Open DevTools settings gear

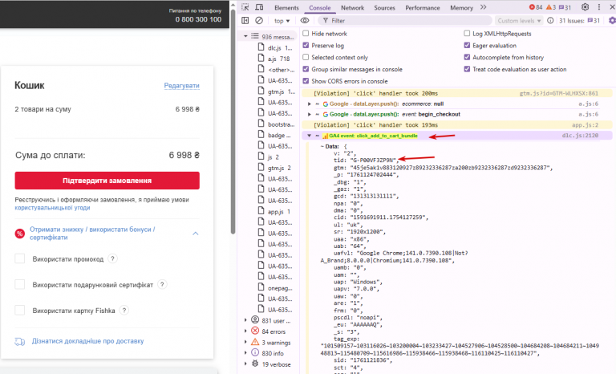click(585, 7)
